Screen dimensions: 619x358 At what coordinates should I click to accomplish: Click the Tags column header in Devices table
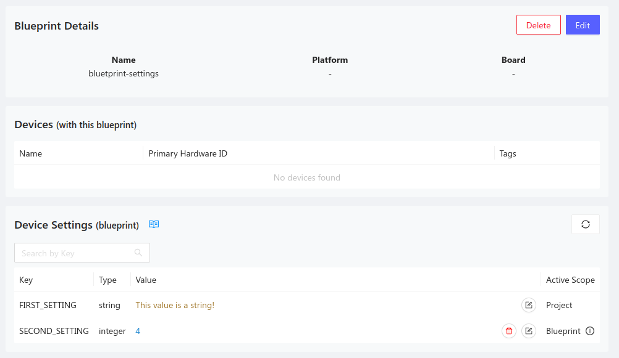(x=507, y=153)
